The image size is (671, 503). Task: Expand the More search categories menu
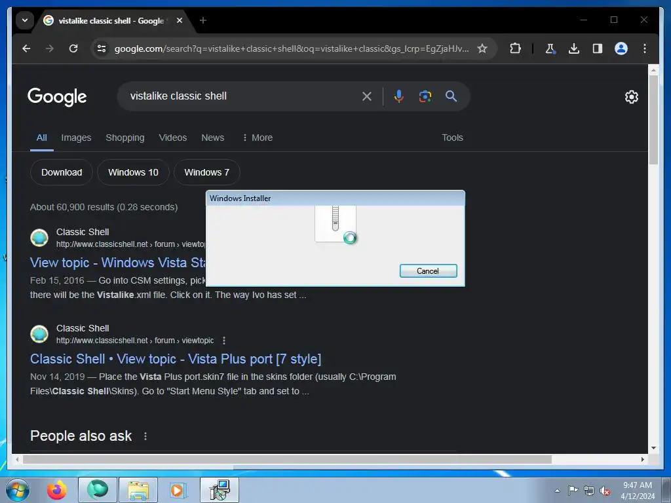pos(258,138)
